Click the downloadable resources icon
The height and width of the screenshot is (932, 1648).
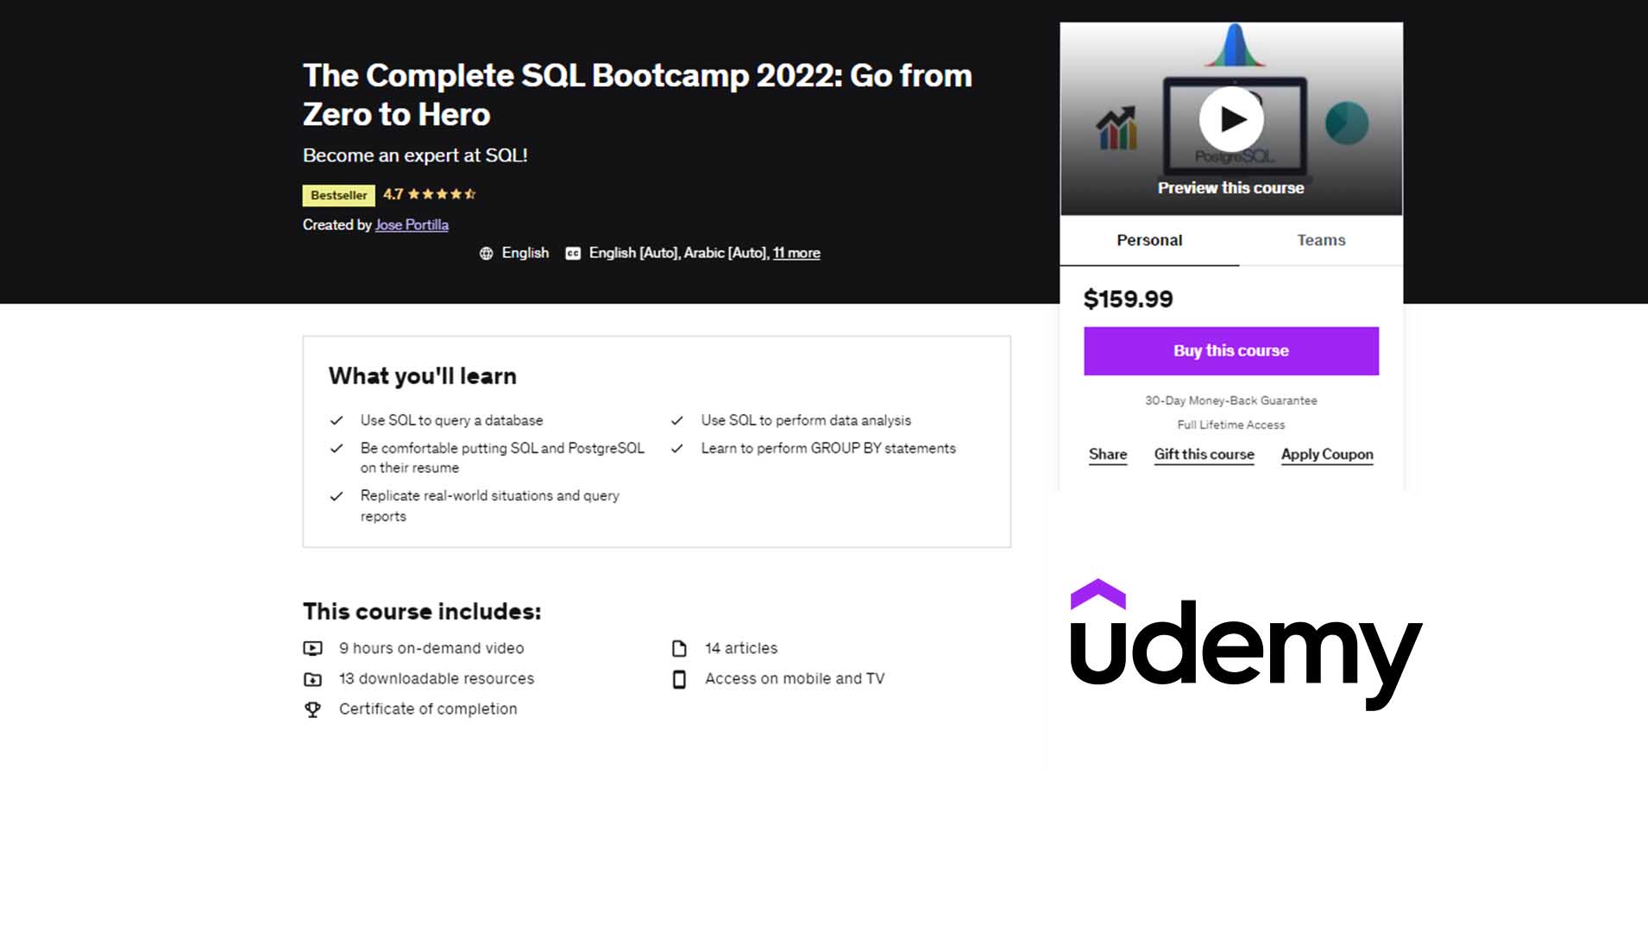(314, 679)
